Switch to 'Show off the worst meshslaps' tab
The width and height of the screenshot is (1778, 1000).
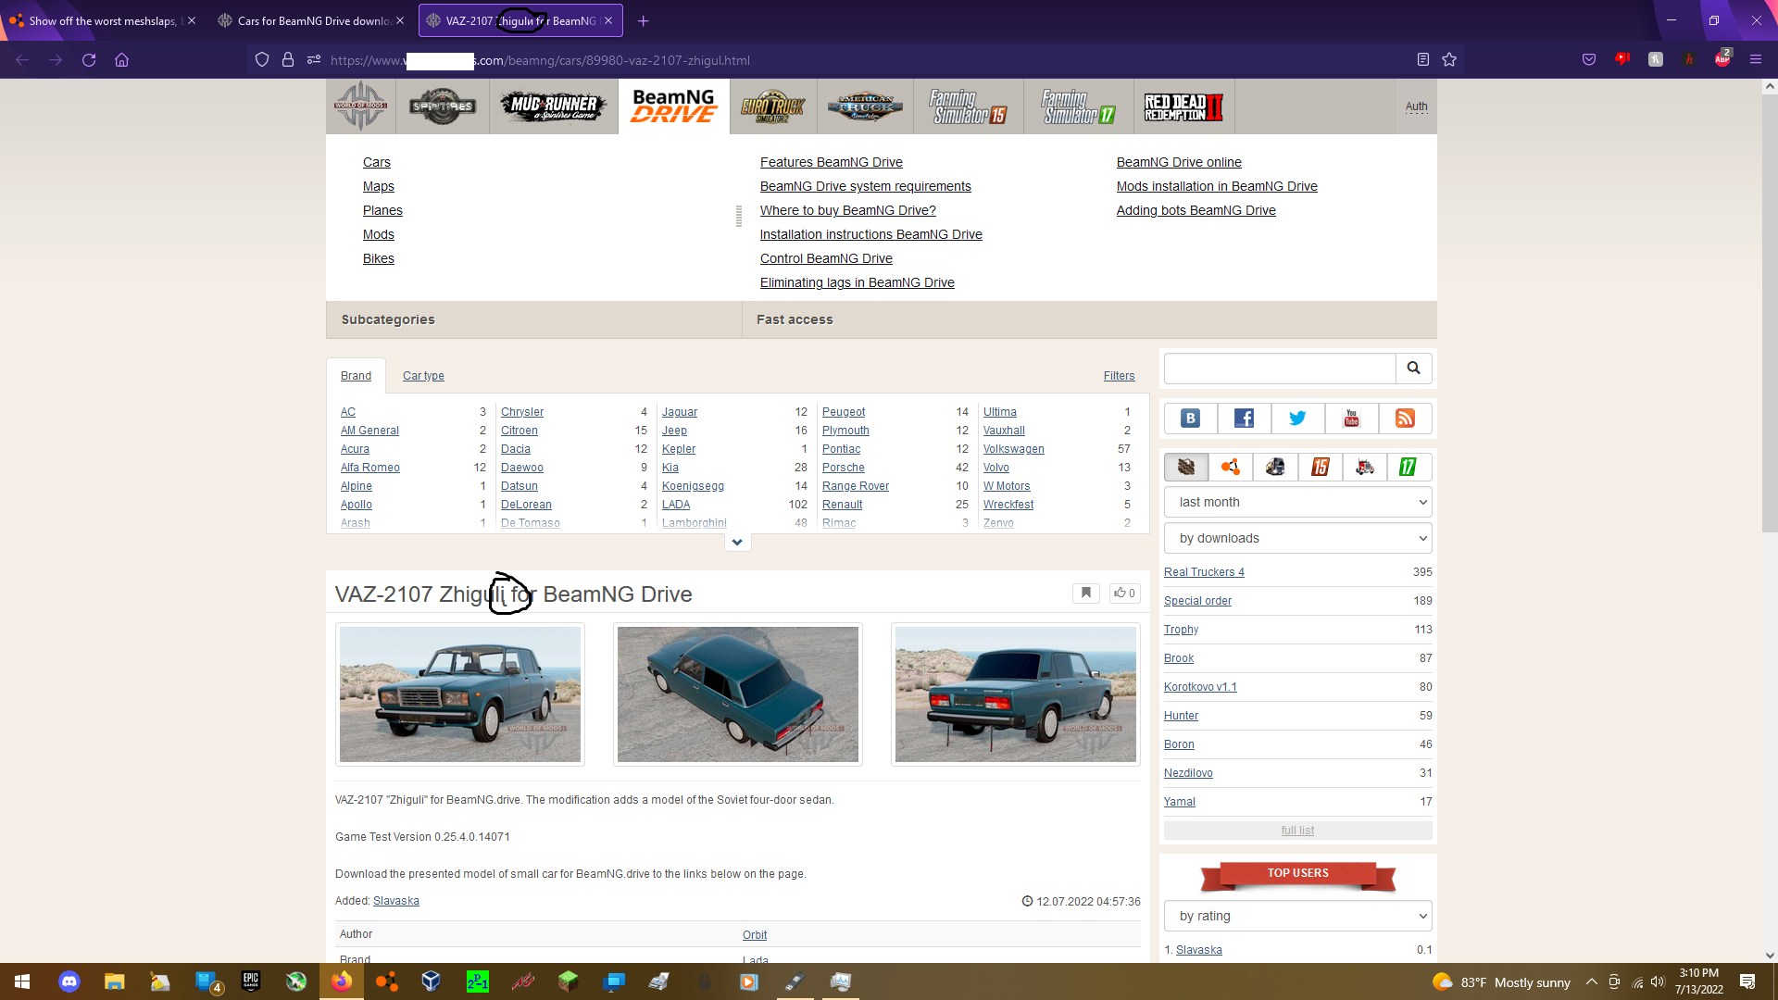click(102, 20)
